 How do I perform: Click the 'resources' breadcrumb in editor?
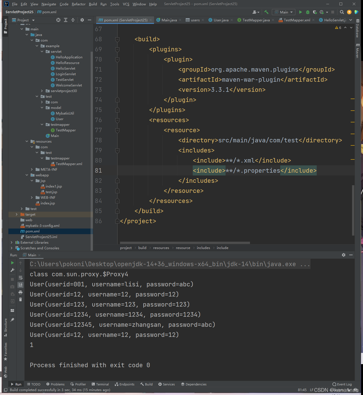tap(161, 248)
